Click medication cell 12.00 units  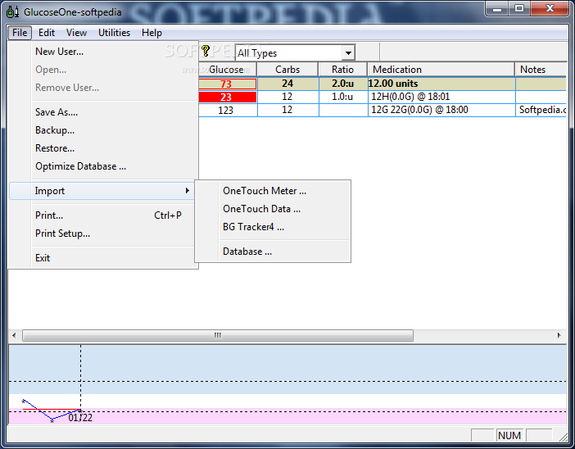[x=441, y=84]
